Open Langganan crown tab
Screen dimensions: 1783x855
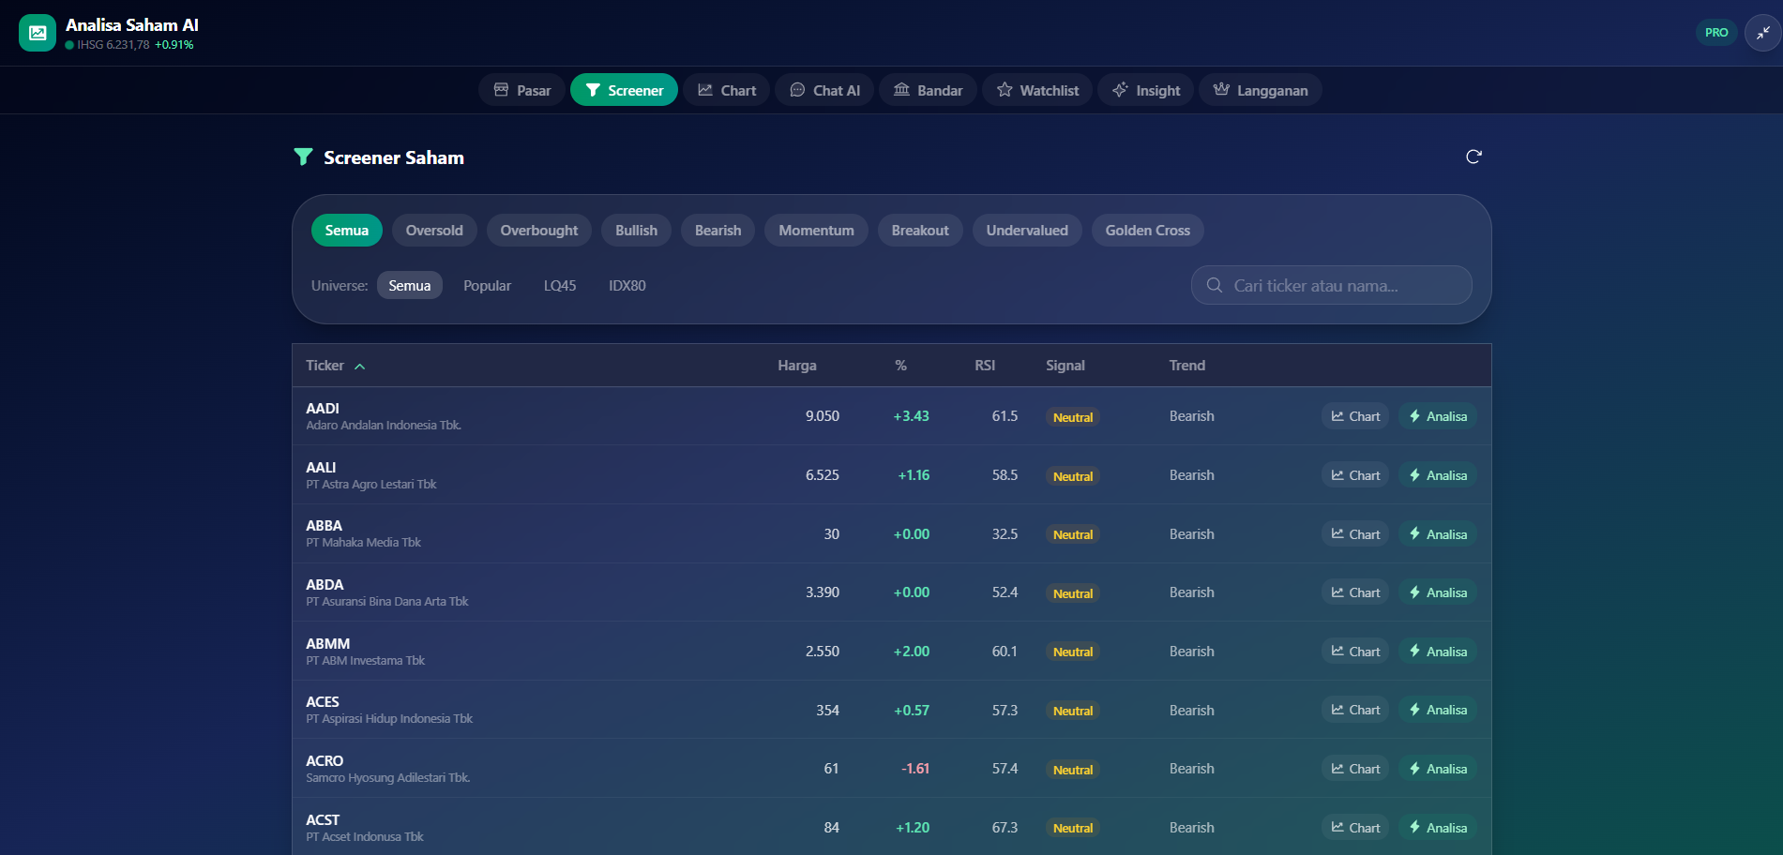click(1261, 90)
